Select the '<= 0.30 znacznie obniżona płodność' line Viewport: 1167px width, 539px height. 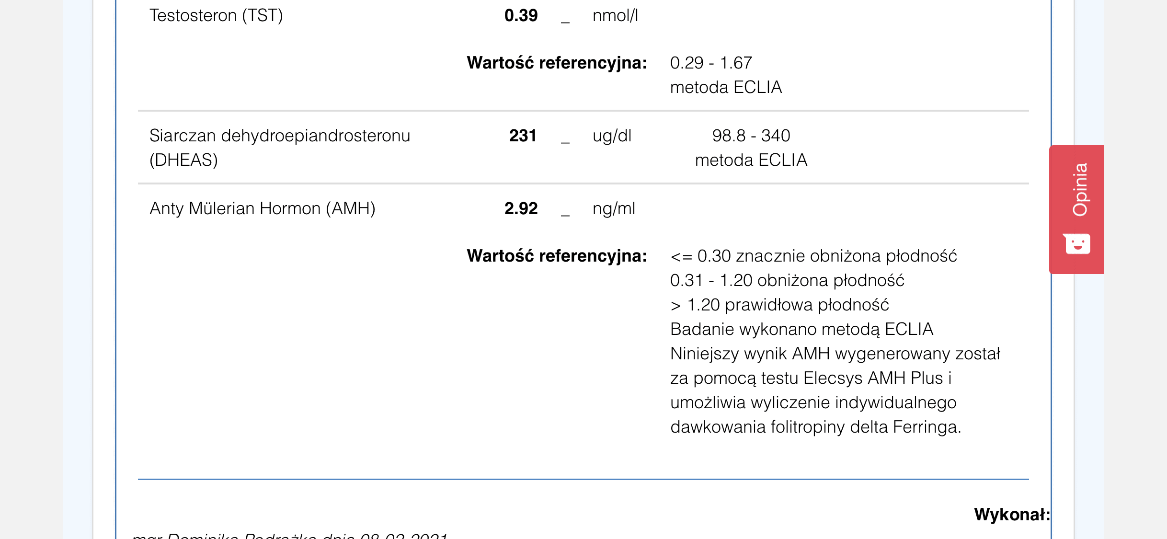[x=813, y=256]
